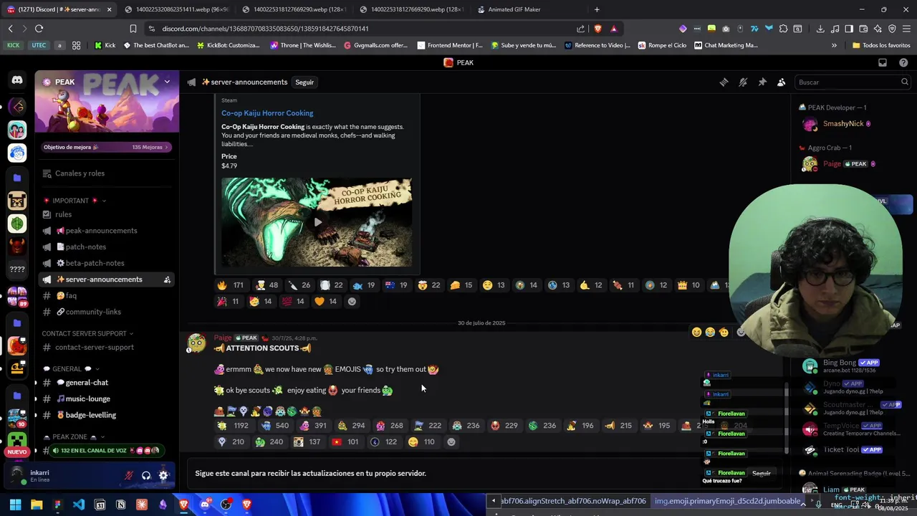Add reaction button after the 110 reaction

click(451, 442)
